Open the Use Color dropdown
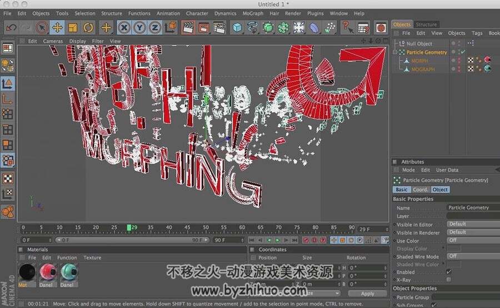 (x=473, y=240)
